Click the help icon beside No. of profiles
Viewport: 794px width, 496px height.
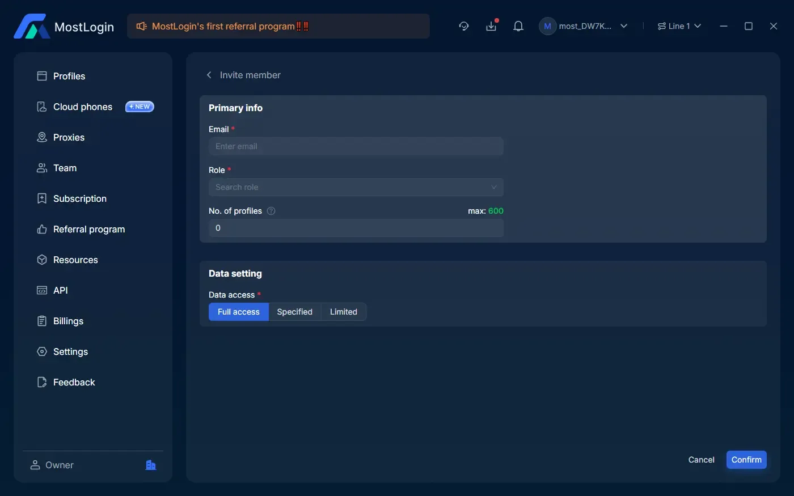[271, 210]
